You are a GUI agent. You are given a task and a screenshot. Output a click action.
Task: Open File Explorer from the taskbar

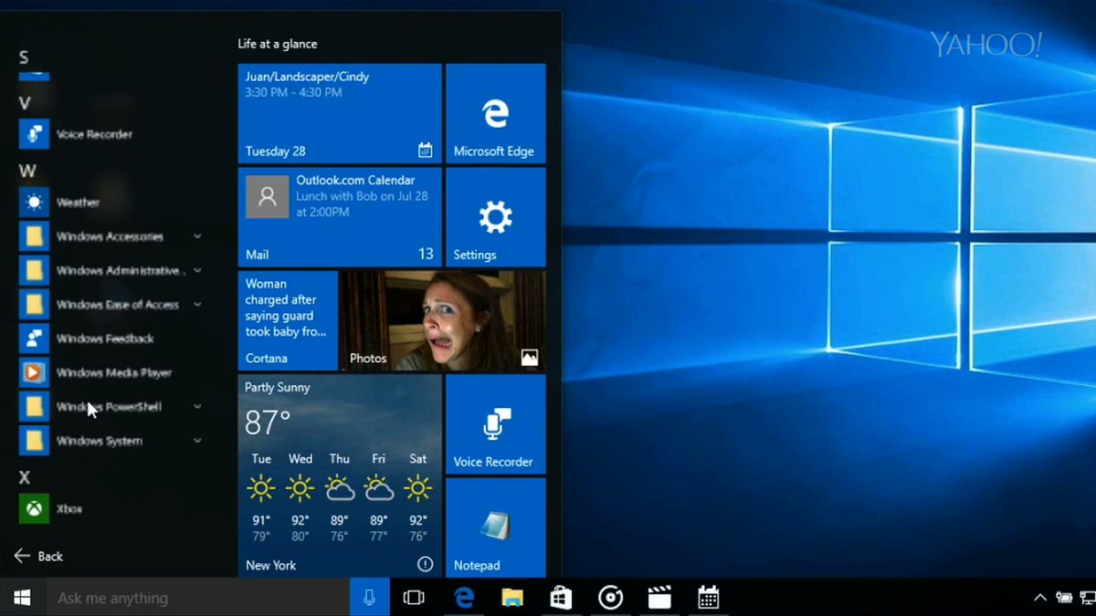[x=512, y=598]
